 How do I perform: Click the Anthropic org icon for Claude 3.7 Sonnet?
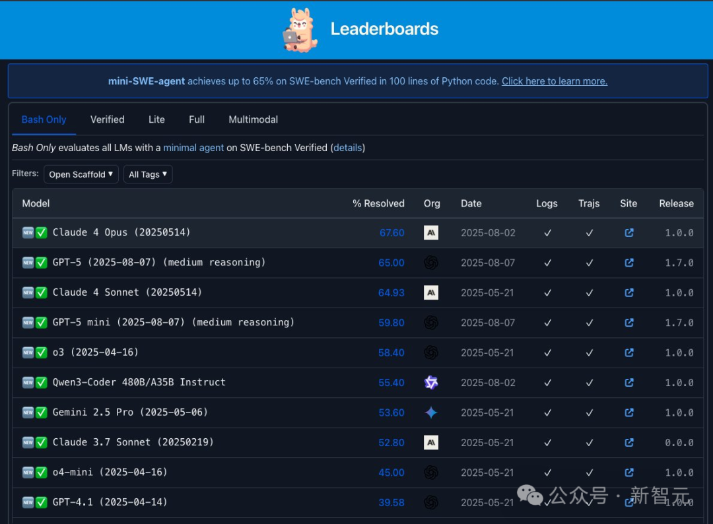click(431, 443)
